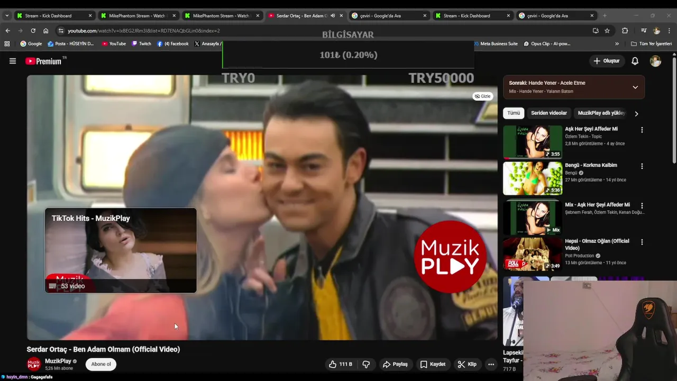Open Facebook bookmark
Screen dimensions: 677x381
[x=172, y=44]
